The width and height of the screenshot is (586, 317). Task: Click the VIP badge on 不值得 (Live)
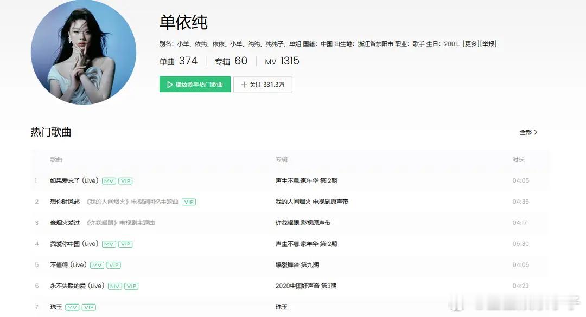click(x=113, y=265)
